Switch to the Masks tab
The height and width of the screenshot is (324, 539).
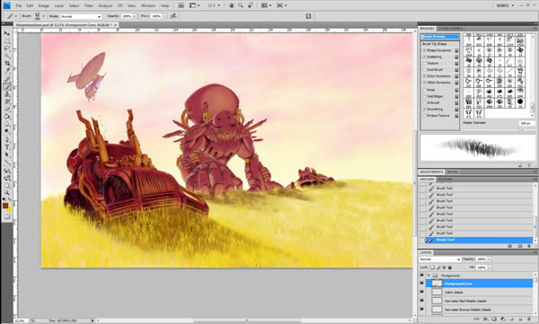[x=452, y=171]
